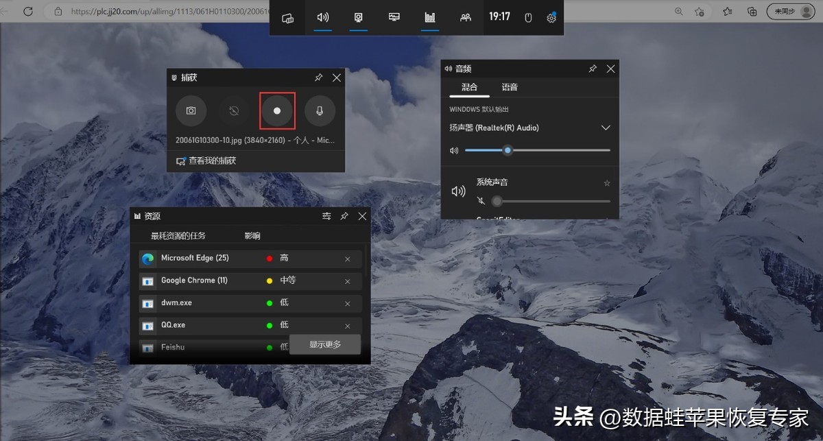The image size is (823, 441).
Task: Adjust the speaker volume slider
Action: point(508,150)
